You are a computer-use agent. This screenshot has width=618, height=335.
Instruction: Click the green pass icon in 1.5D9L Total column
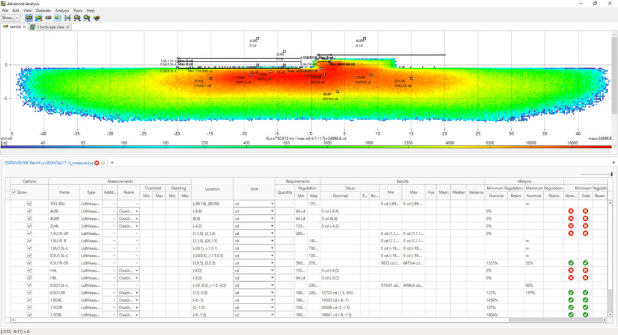coord(585,315)
